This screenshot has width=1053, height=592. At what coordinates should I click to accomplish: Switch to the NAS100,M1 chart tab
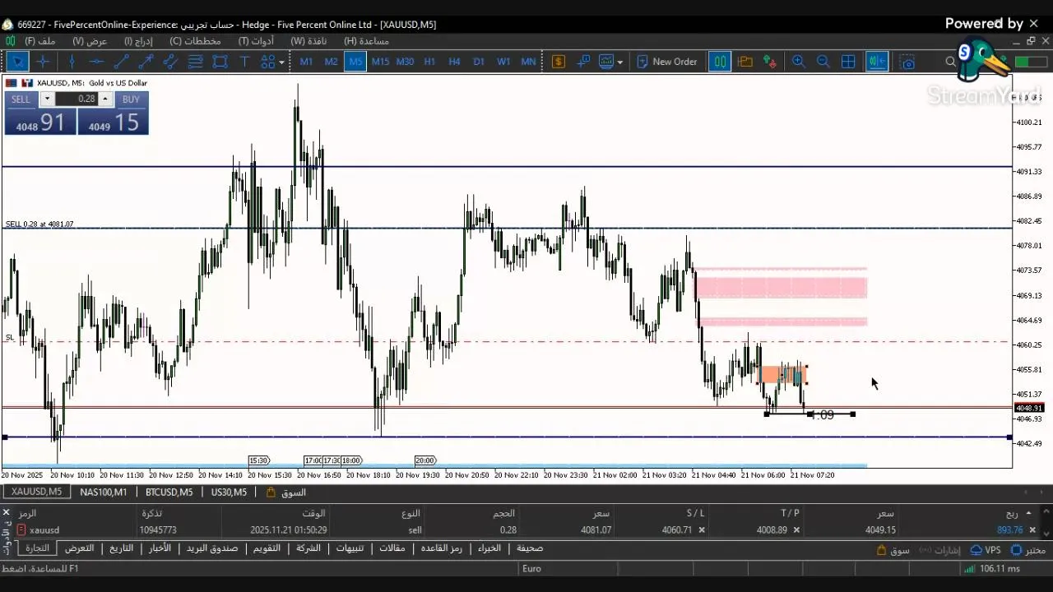[x=104, y=492]
